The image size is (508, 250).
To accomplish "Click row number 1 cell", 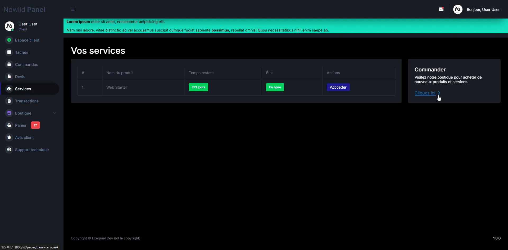I will [x=83, y=87].
